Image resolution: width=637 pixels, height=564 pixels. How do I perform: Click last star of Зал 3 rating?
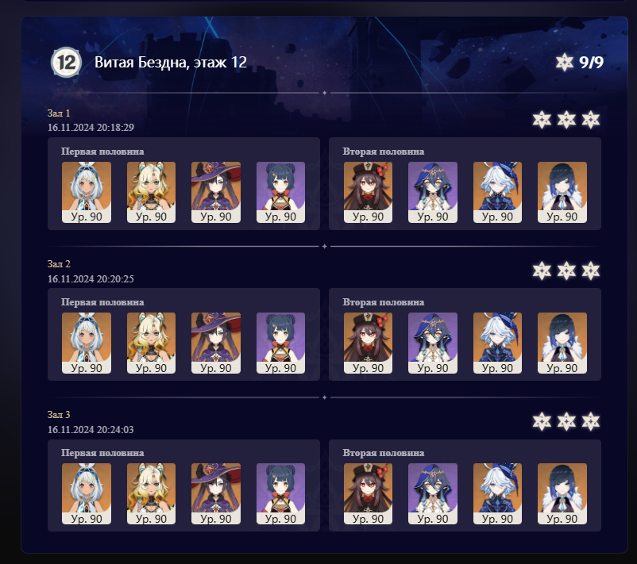click(x=591, y=421)
